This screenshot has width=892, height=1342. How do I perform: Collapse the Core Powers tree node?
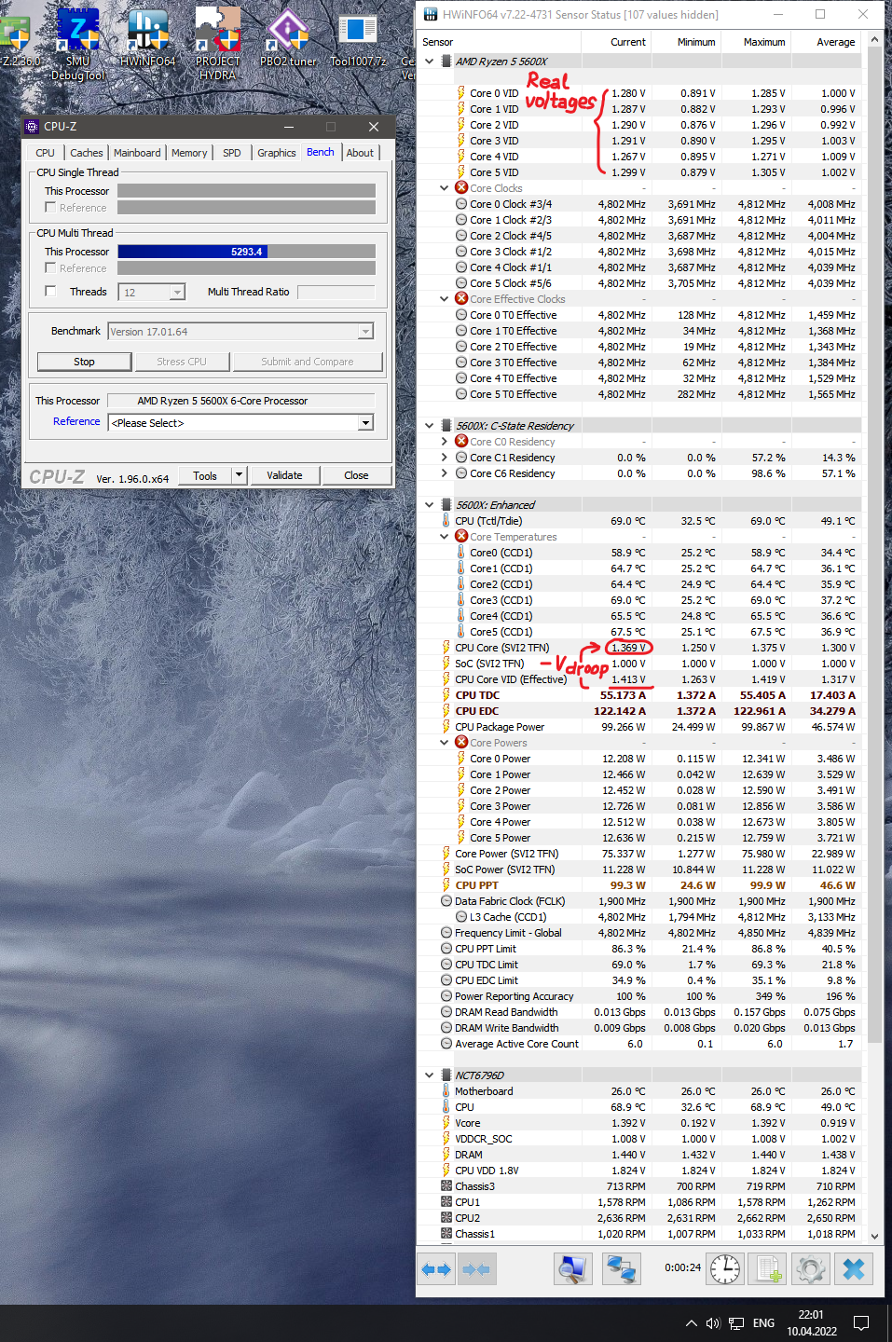(x=444, y=743)
